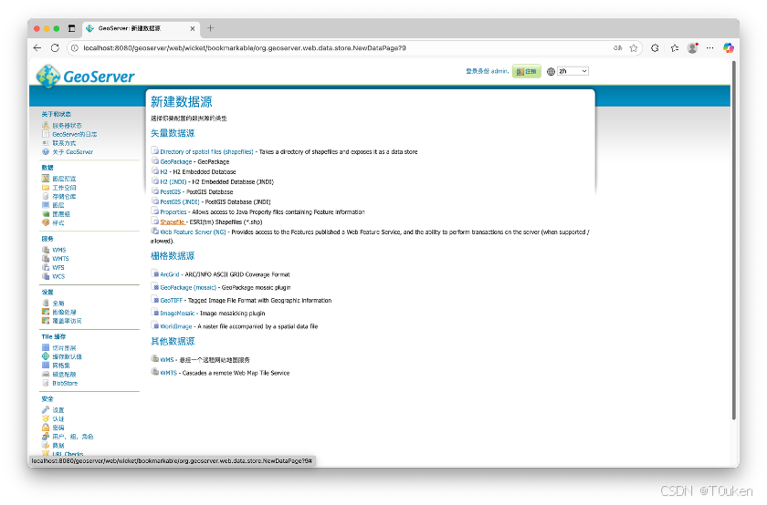Click the 图层组 layer groups icon
Image resolution: width=767 pixels, height=505 pixels.
pos(46,214)
